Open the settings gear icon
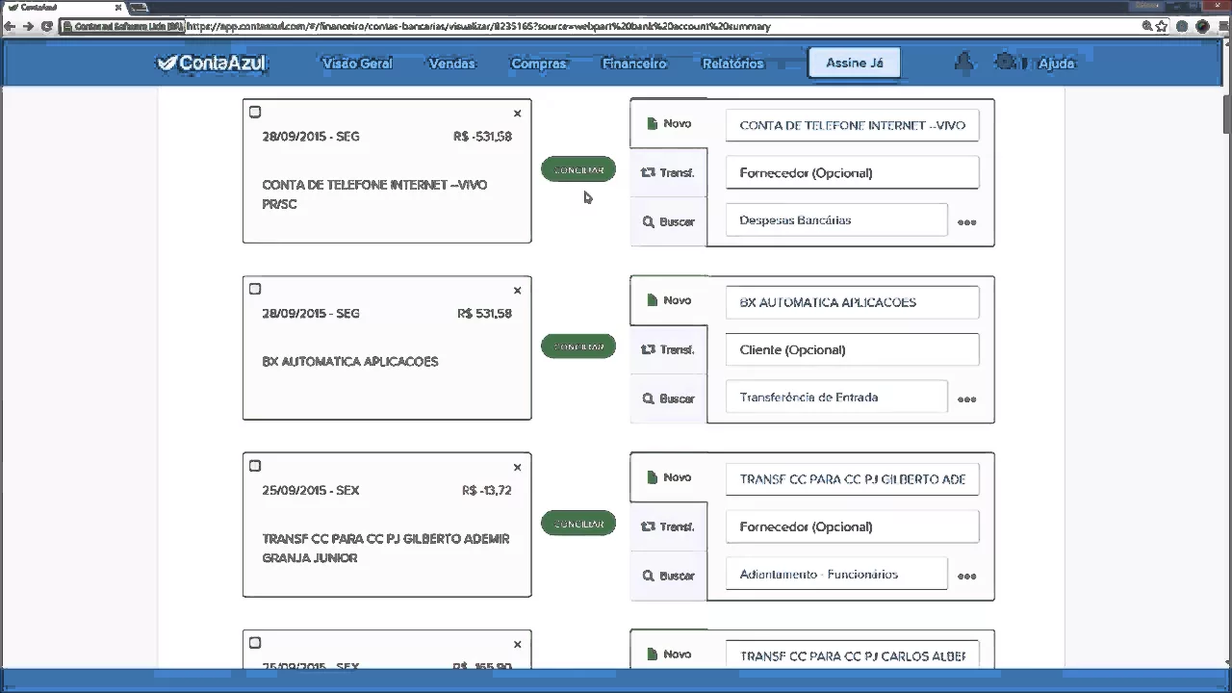 1006,63
